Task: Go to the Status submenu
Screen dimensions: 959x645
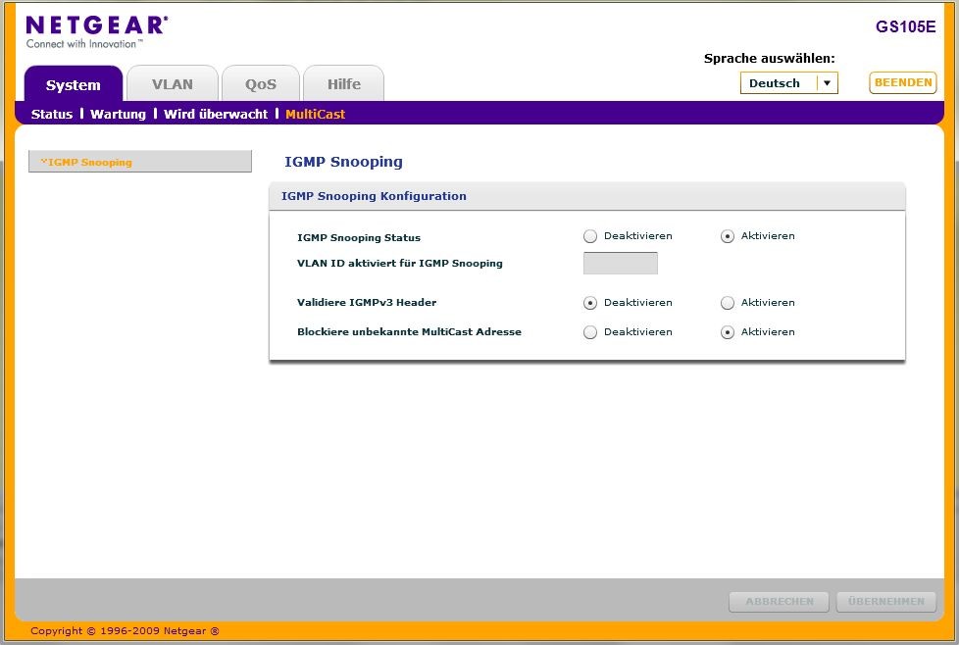Action: point(52,114)
